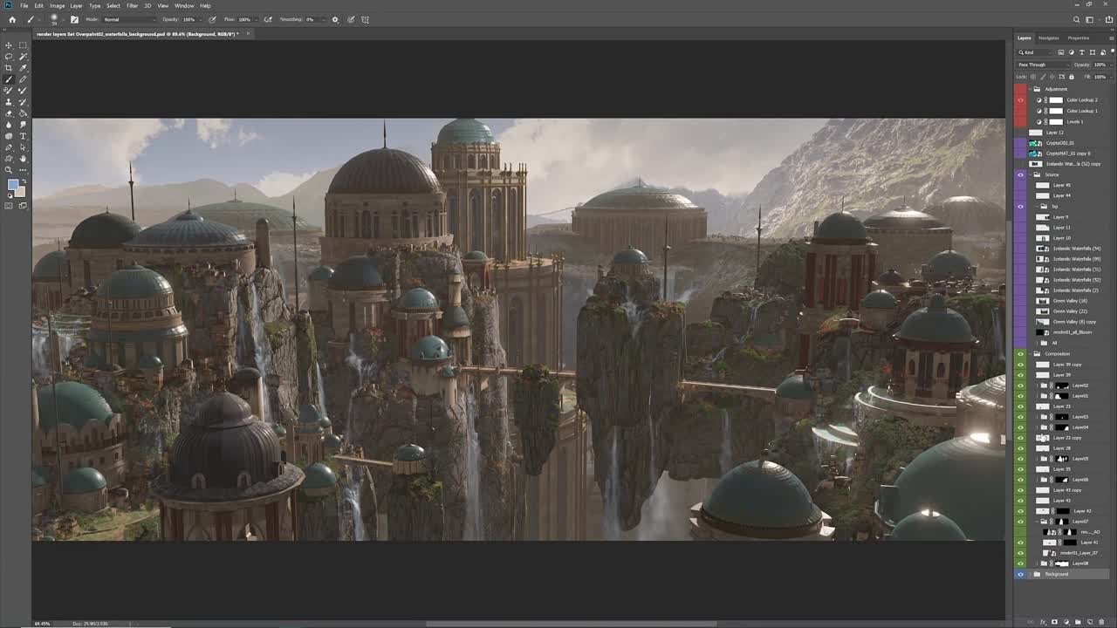
Task: Toggle Quick Mask mode
Action: [x=9, y=205]
